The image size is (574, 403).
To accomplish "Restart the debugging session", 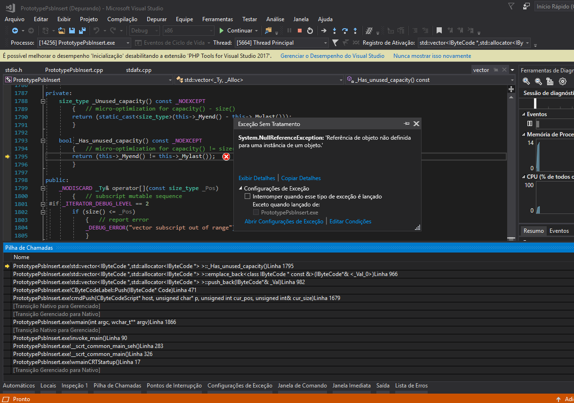I will click(x=310, y=31).
